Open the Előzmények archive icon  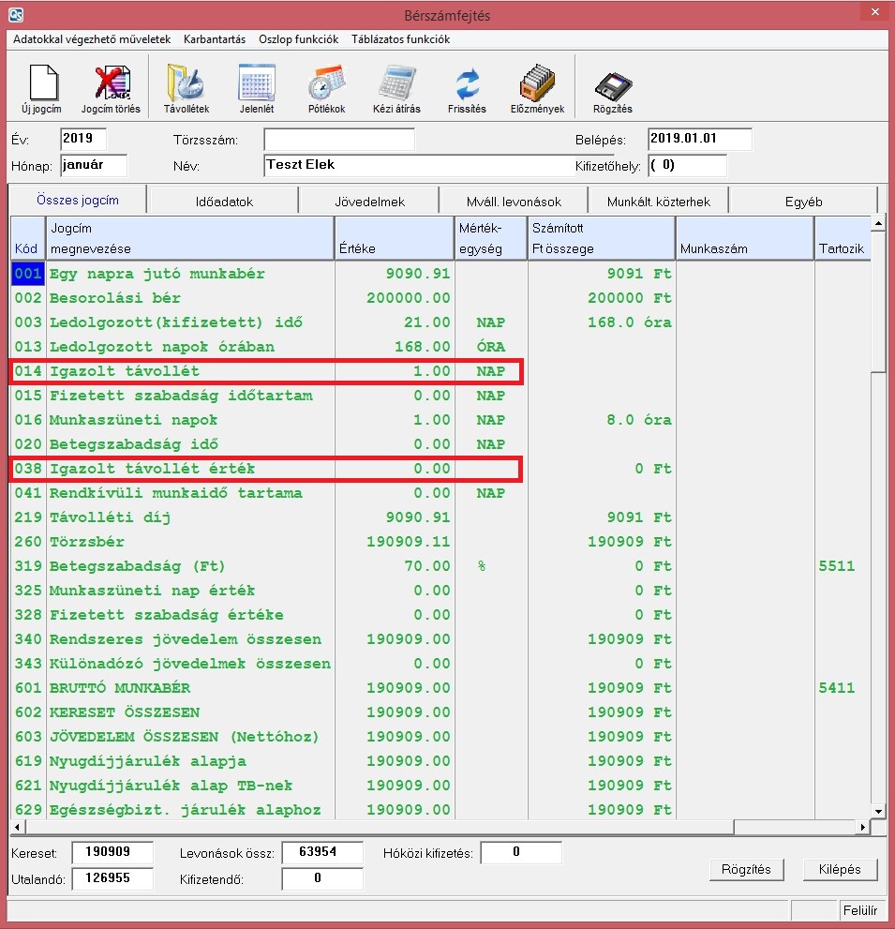coord(538,83)
